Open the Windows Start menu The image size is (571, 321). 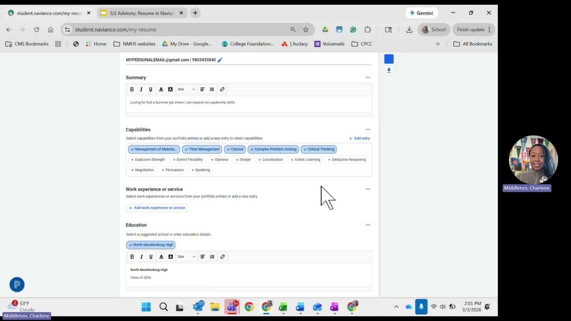(x=146, y=307)
